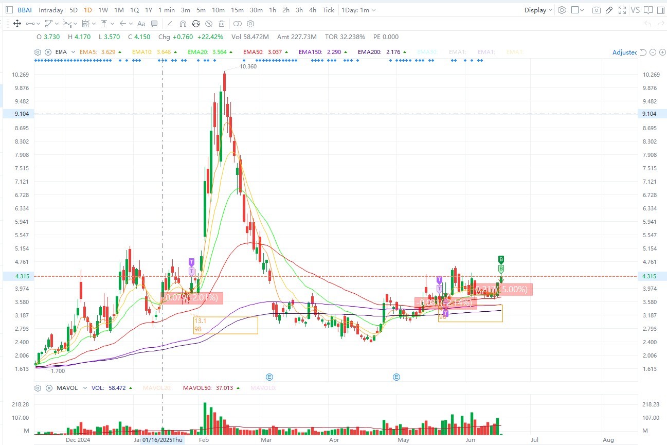667x445 pixels.
Task: Open the Display dropdown menu
Action: tap(538, 10)
